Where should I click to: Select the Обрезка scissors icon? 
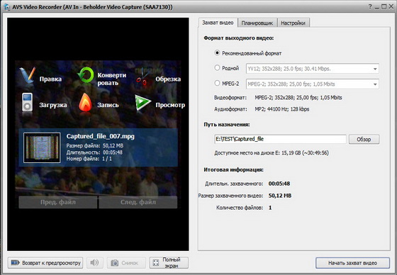[142, 77]
